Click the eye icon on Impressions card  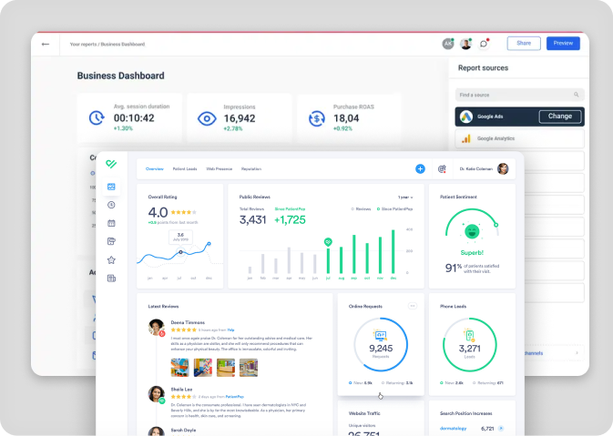pyautogui.click(x=206, y=118)
